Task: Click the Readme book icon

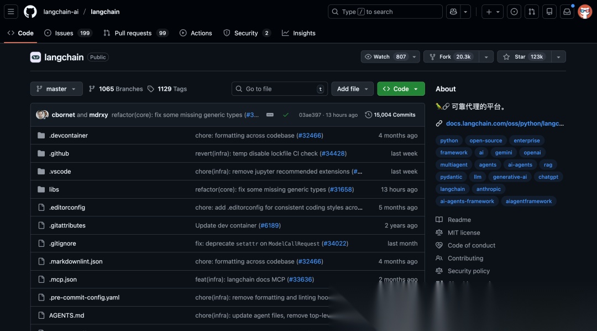Action: pos(439,220)
